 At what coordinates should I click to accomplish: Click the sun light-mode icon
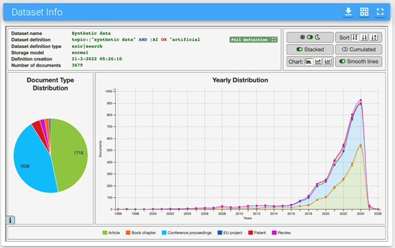click(302, 37)
